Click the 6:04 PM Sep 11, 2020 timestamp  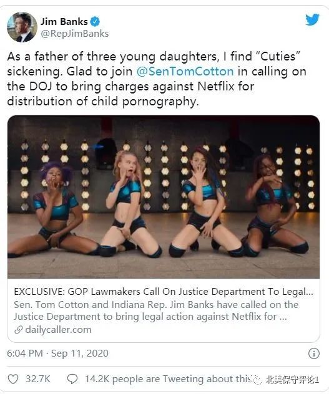tap(57, 353)
